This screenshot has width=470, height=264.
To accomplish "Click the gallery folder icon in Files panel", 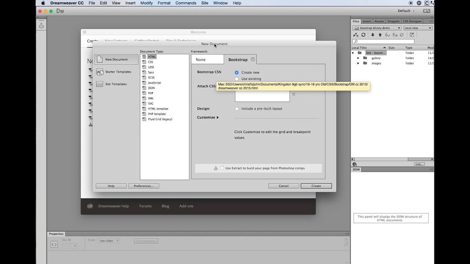I will coord(365,58).
